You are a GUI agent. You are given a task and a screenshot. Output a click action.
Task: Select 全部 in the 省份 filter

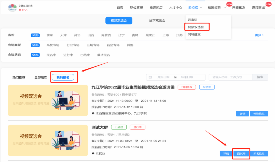35,35
